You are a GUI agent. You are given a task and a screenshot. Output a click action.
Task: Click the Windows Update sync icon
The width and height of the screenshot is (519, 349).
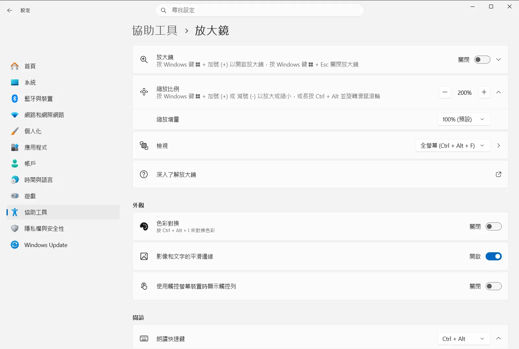tap(15, 245)
